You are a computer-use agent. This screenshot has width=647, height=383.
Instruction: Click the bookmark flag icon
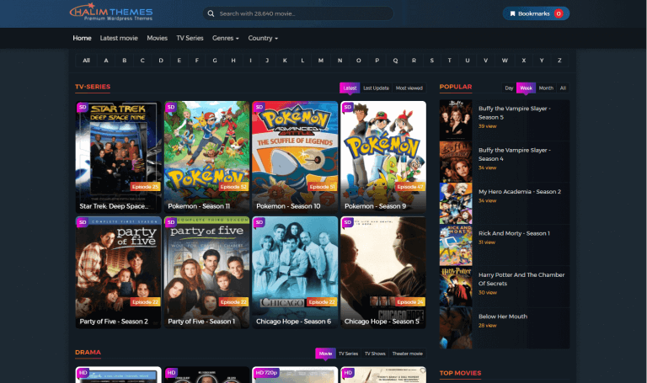pos(512,13)
